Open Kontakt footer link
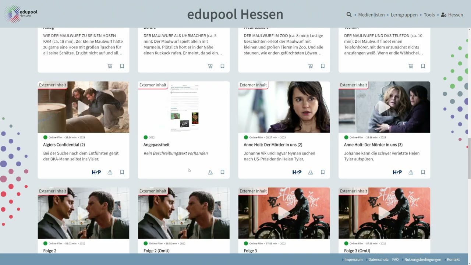 (x=453, y=259)
